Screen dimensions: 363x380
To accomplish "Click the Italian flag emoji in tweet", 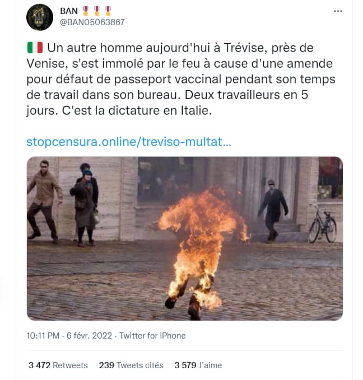I will pos(34,48).
